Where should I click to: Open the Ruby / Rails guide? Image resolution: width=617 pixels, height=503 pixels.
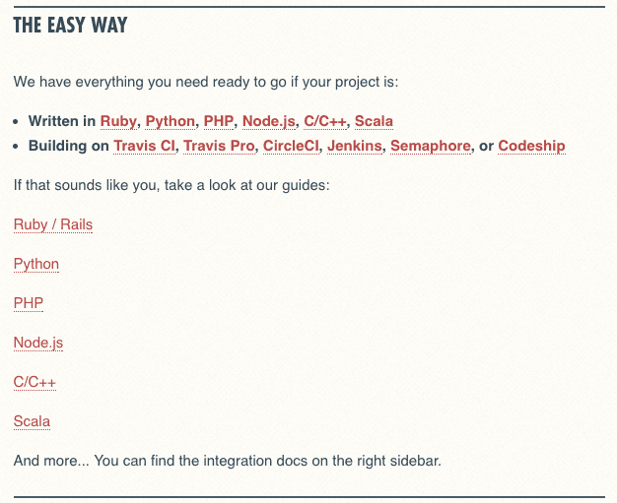[x=53, y=224]
